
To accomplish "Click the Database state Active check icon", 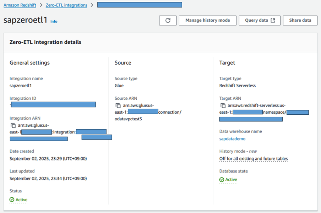I will click(222, 180).
